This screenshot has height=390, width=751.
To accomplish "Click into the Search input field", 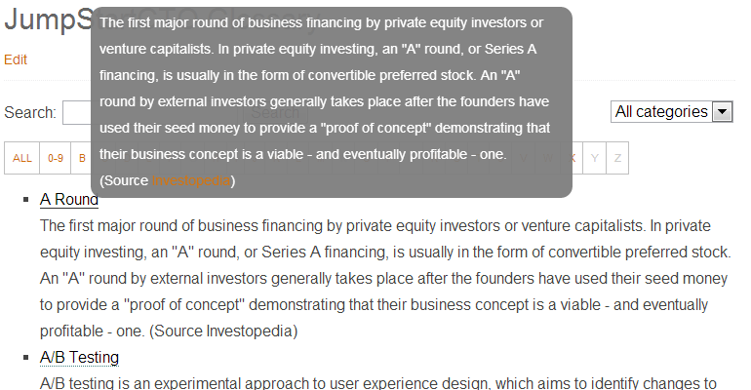I will point(76,113).
